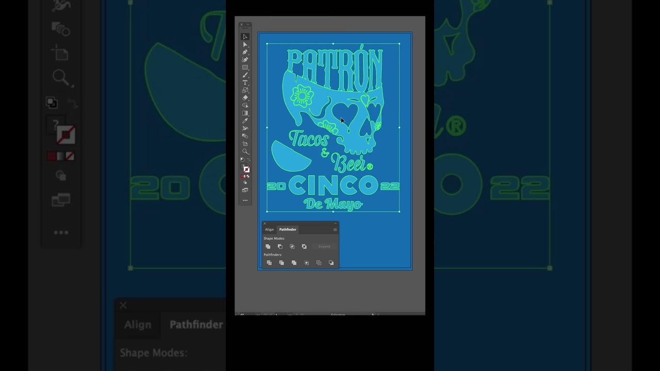This screenshot has height=371, width=660.
Task: Select the Curvature tool
Action: (x=245, y=60)
